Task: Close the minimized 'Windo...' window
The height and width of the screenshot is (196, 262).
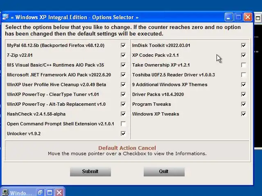Action: coord(59,193)
